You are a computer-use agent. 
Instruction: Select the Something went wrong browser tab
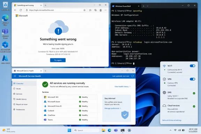28,5
